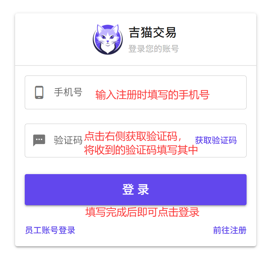
Task: Go to 前往注册 registration page
Action: pyautogui.click(x=230, y=230)
